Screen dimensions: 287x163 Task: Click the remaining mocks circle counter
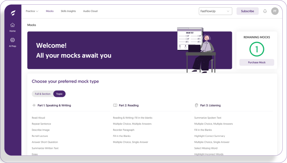point(257,49)
